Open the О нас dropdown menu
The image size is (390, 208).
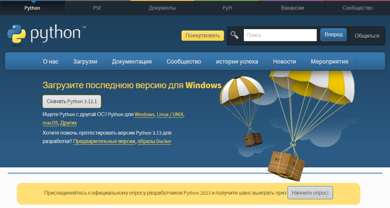click(x=50, y=61)
